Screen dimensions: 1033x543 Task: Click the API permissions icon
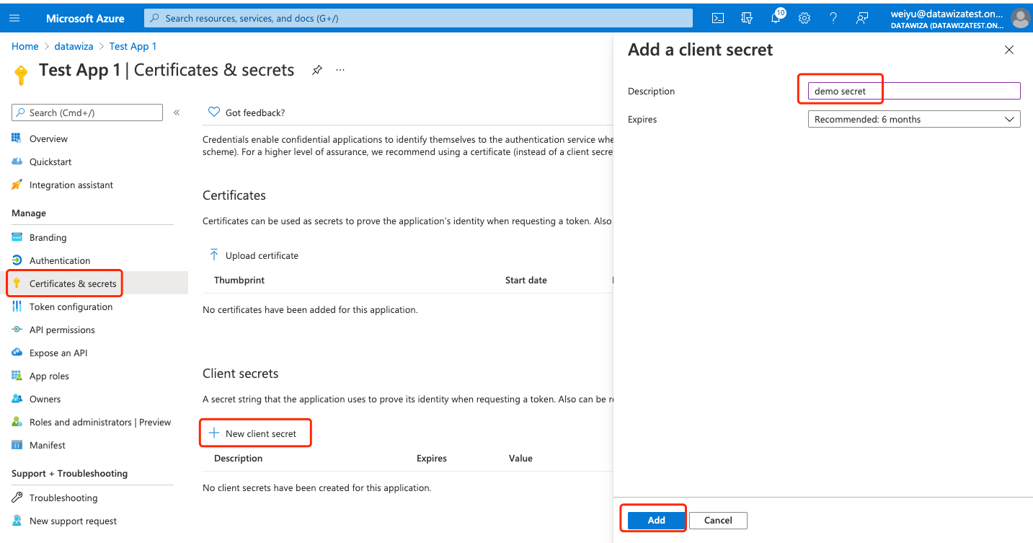(x=17, y=330)
